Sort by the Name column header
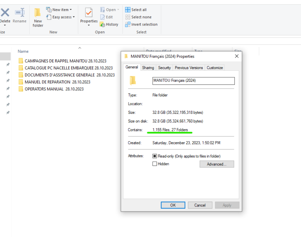Viewport: 301px width, 237px height. (23, 51)
